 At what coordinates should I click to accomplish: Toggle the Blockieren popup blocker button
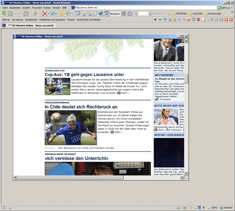pyautogui.click(x=113, y=14)
